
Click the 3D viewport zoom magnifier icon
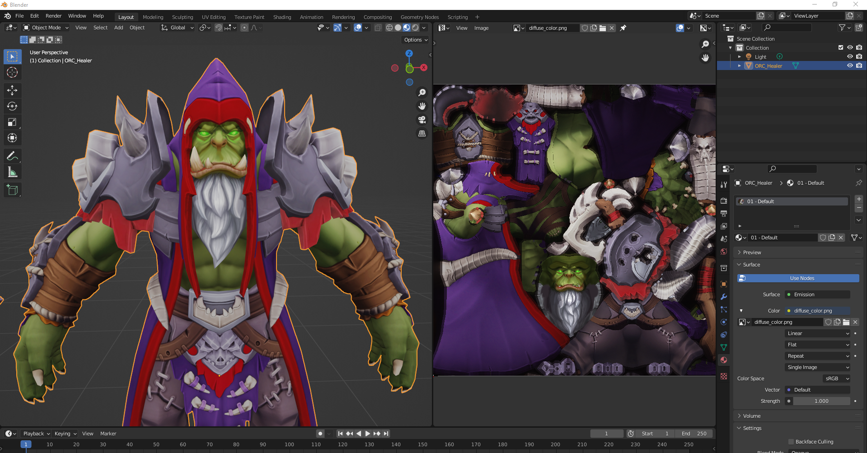422,93
